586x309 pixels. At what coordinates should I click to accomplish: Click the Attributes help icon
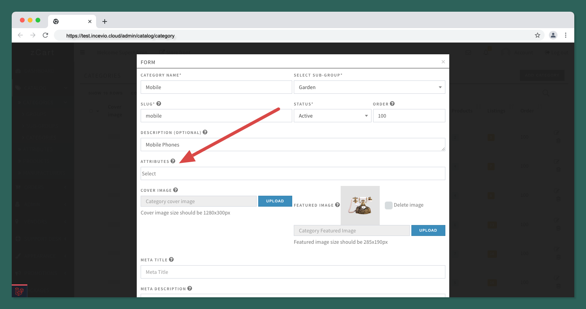[173, 161]
